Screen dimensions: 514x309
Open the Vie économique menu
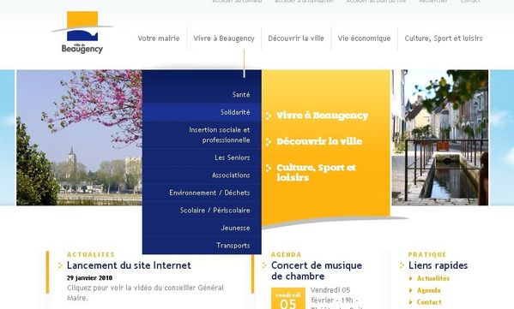point(364,39)
